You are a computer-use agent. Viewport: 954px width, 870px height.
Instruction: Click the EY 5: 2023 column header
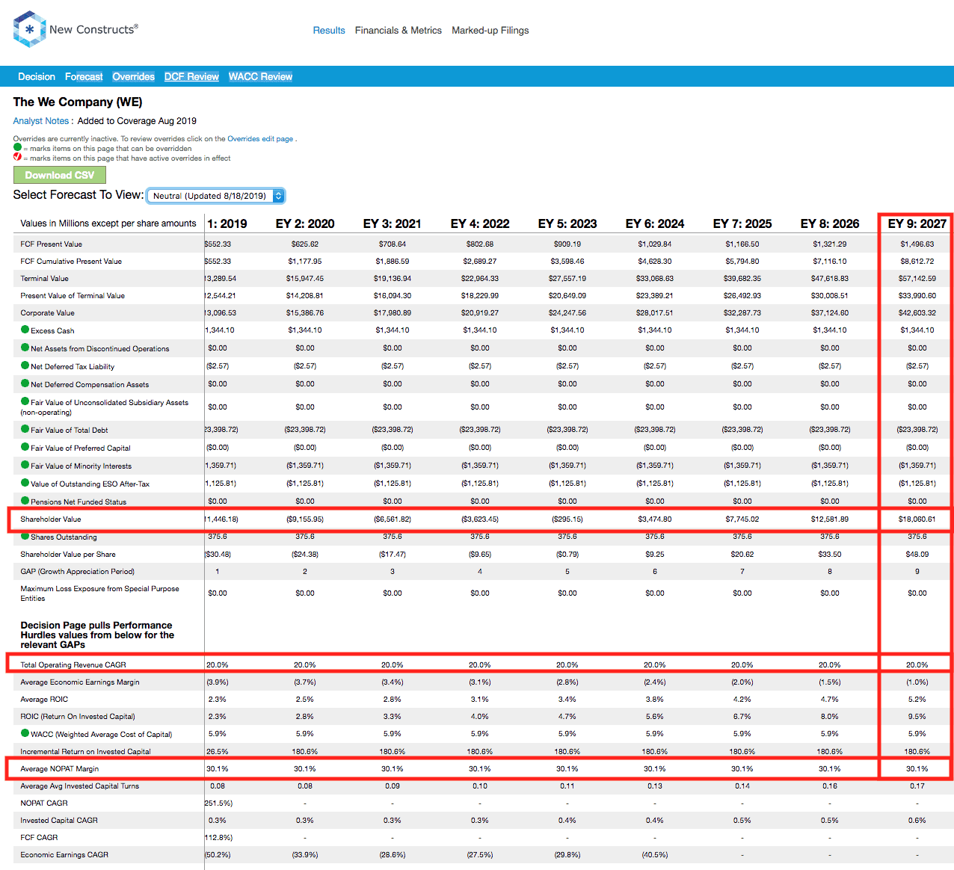click(567, 223)
